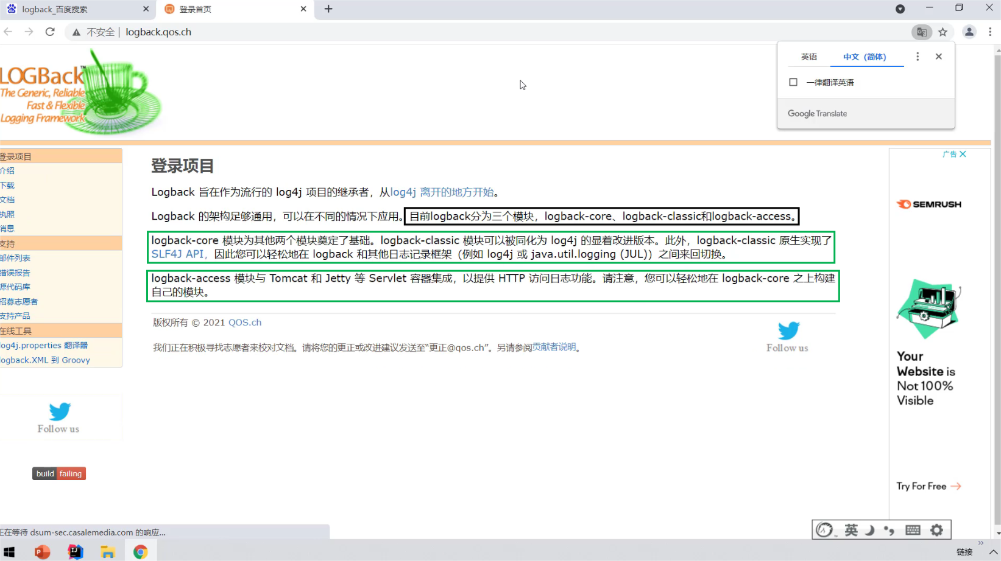
Task: Select the 英语 tab in translate popup
Action: tap(809, 57)
